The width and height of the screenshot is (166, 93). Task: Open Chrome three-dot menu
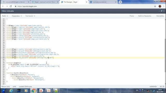(164, 6)
